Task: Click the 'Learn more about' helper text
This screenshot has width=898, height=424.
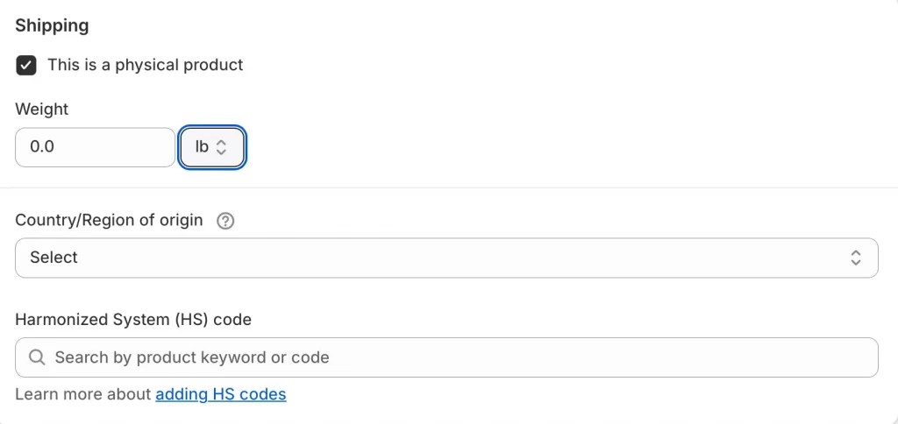Action: 83,394
